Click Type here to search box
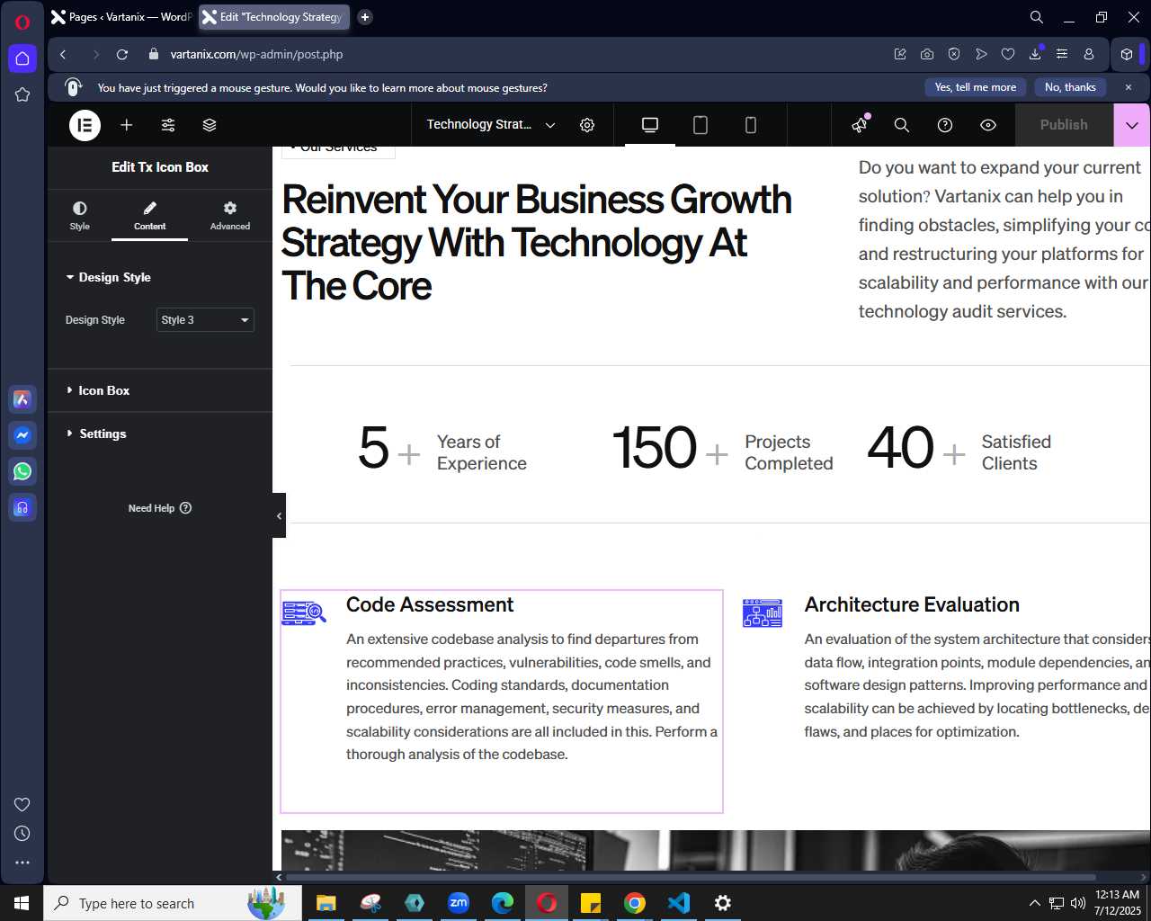Screen dimensions: 1151x921 click(173, 903)
